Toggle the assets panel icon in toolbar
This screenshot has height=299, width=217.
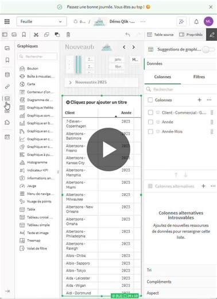tap(5, 34)
